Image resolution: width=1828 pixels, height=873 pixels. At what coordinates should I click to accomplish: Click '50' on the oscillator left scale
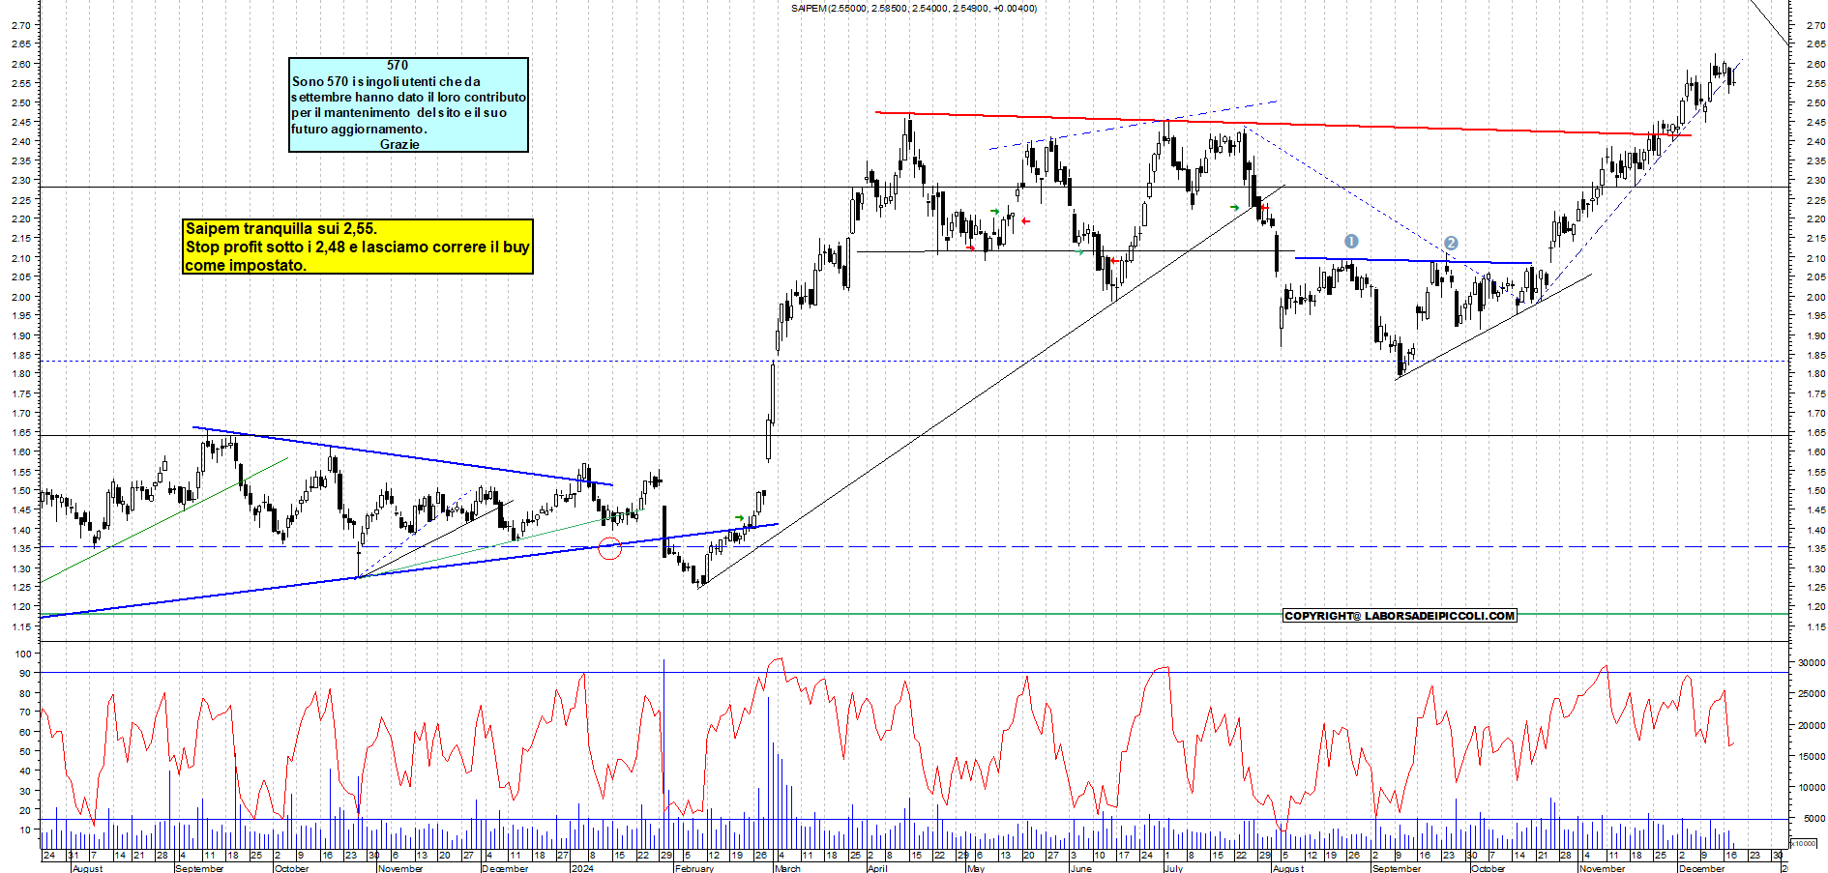tap(25, 751)
